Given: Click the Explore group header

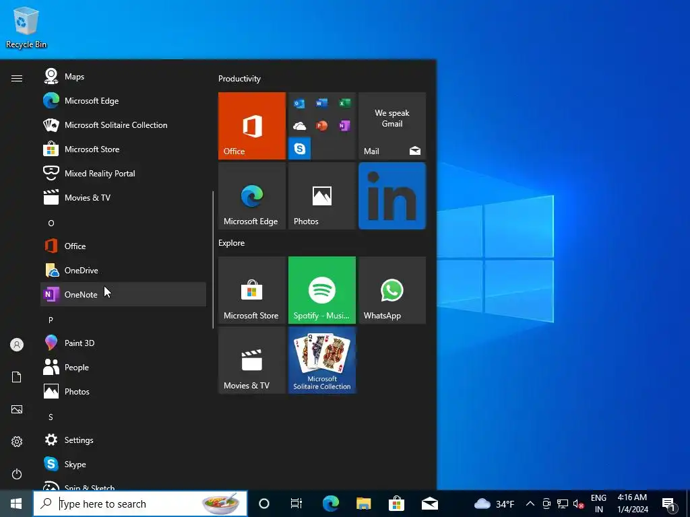Looking at the screenshot, I should pyautogui.click(x=232, y=242).
